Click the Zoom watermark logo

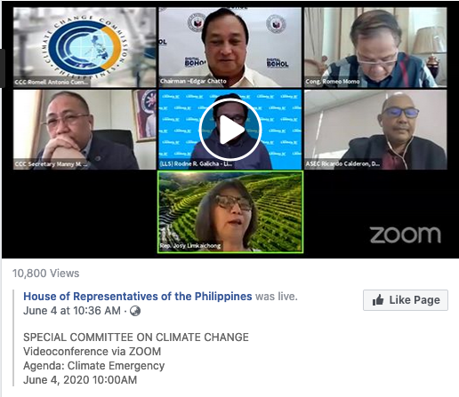pyautogui.click(x=406, y=235)
